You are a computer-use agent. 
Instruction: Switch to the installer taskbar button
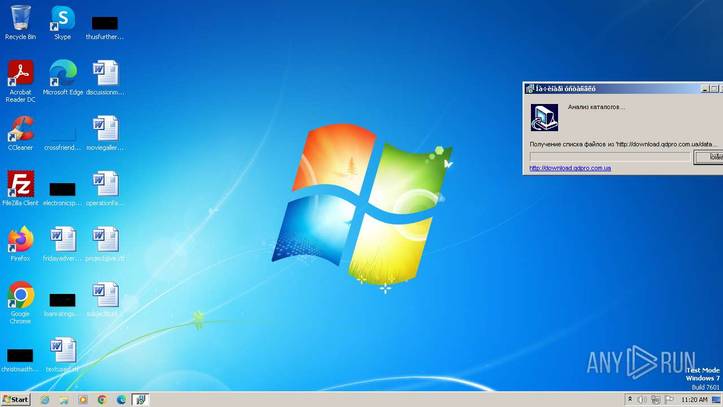tap(140, 400)
